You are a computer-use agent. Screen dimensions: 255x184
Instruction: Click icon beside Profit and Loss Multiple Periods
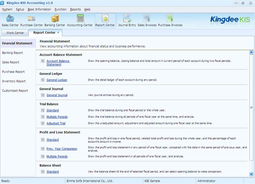tap(43, 157)
